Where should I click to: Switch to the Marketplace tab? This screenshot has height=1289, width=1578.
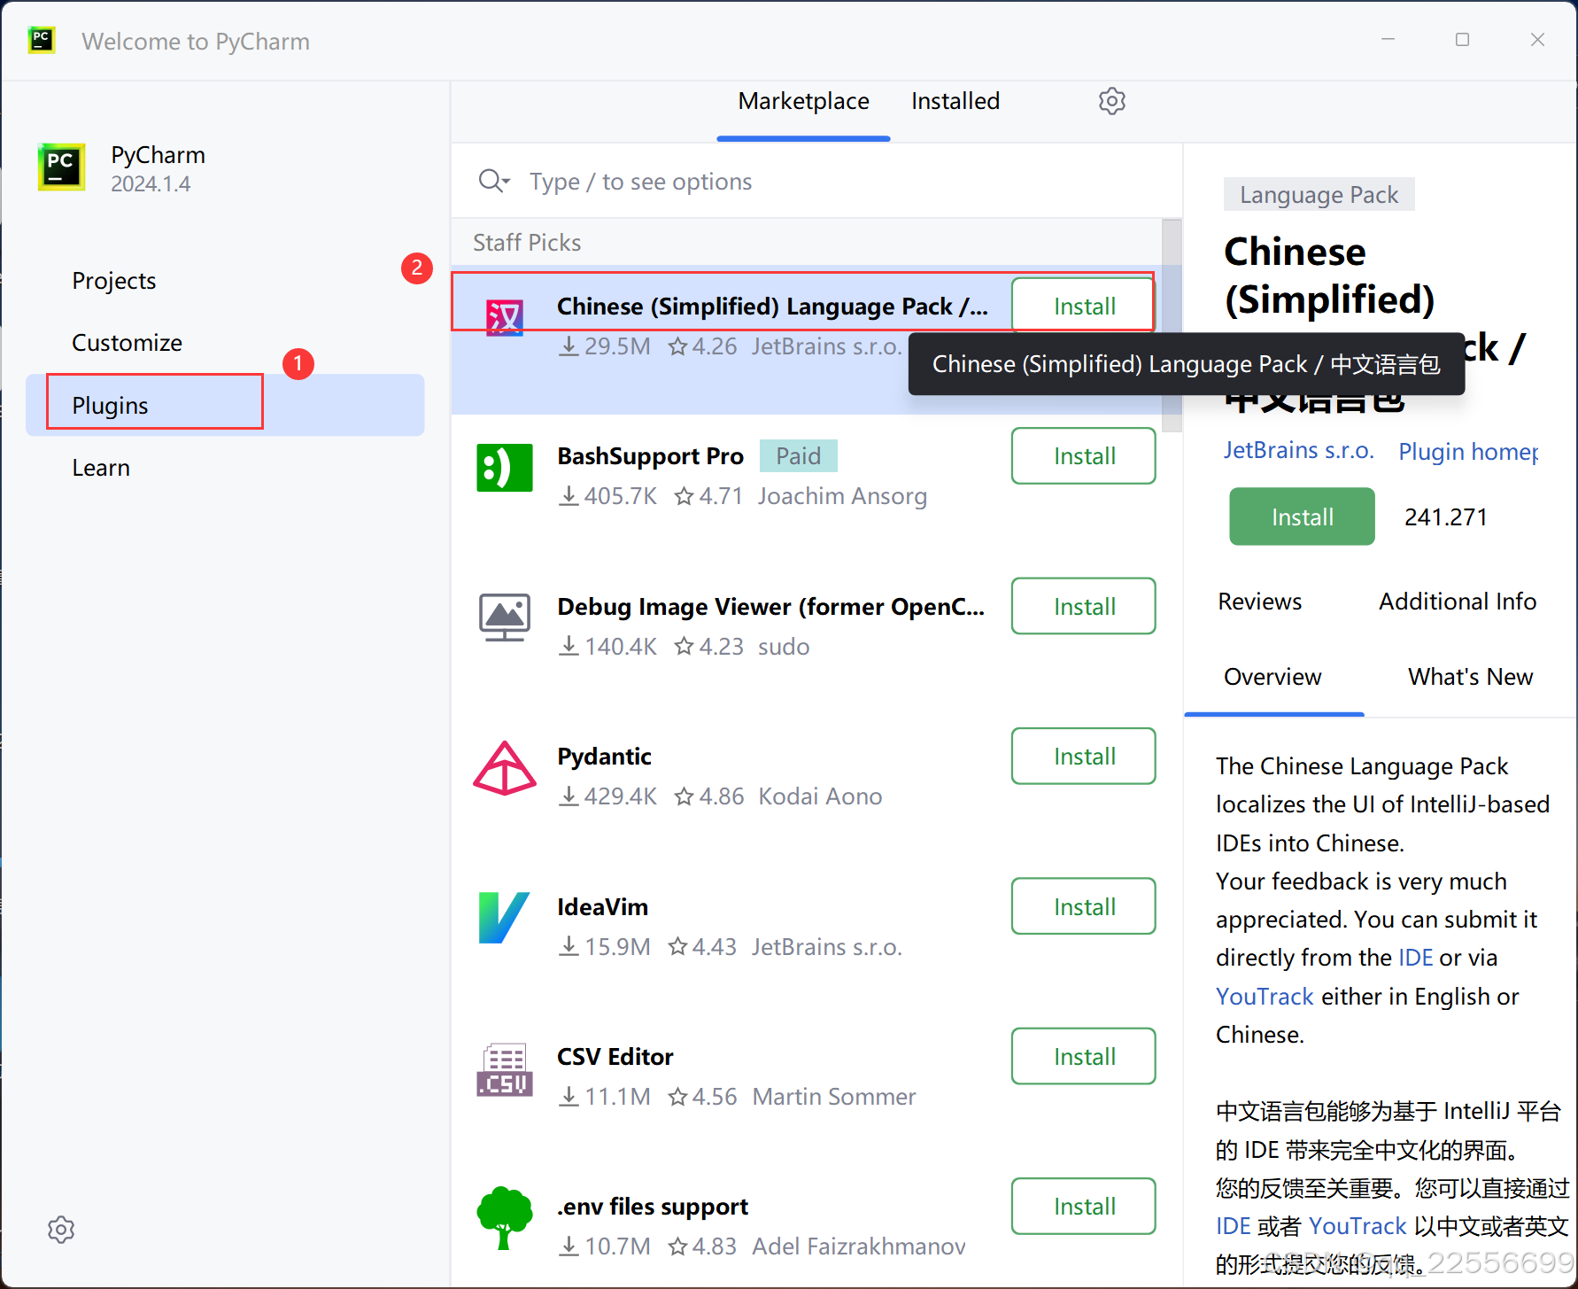803,101
